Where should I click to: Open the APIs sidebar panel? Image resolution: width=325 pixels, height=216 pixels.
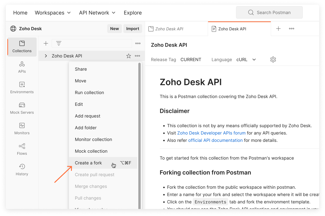pyautogui.click(x=22, y=67)
